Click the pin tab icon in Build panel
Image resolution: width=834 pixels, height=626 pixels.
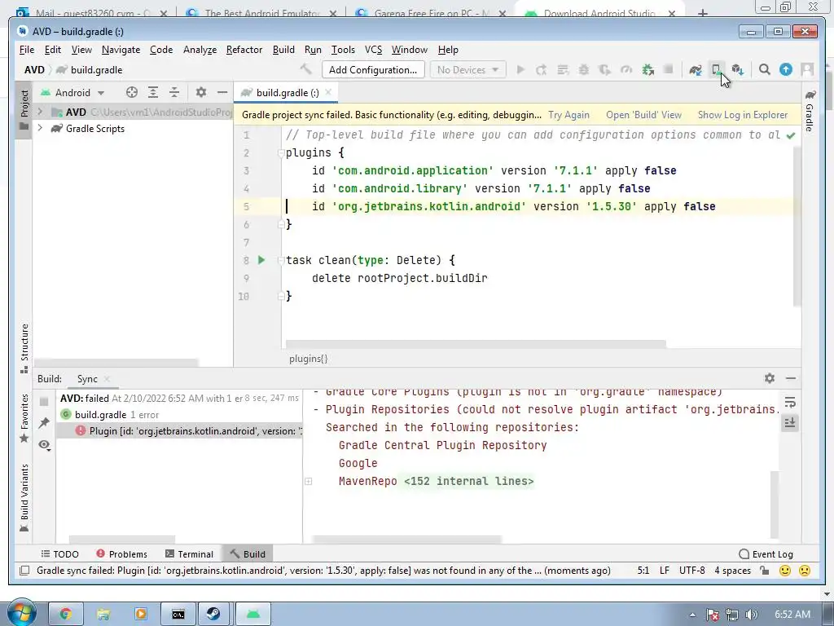pyautogui.click(x=44, y=423)
